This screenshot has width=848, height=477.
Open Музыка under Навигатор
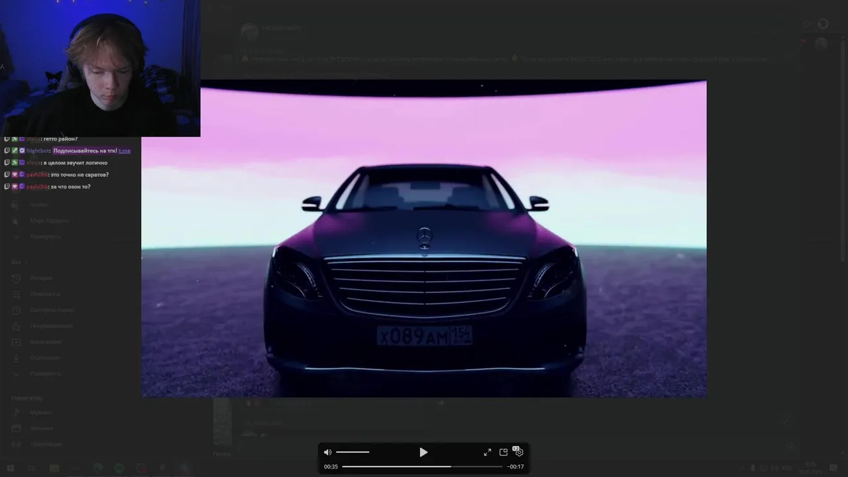[x=40, y=412]
